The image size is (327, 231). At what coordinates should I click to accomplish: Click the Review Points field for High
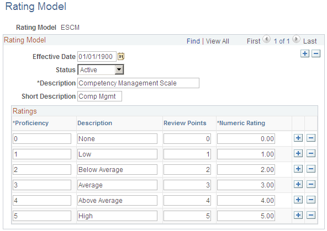(187, 216)
